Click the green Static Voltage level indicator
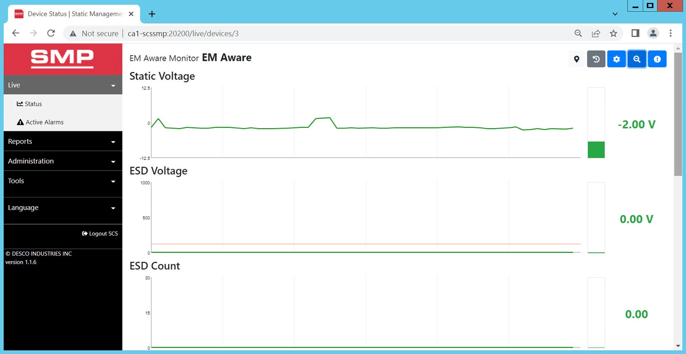Screen dimensions: 686x354 tap(596, 149)
